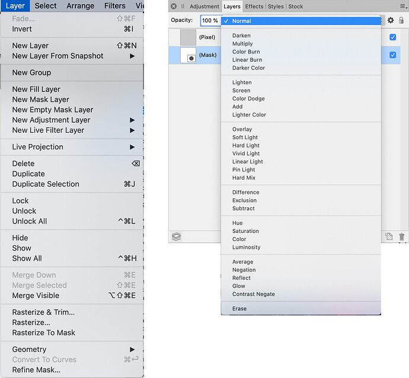Screen dimensions: 409x378
Task: Choose Merge Visible menu entry
Action: click(x=72, y=296)
